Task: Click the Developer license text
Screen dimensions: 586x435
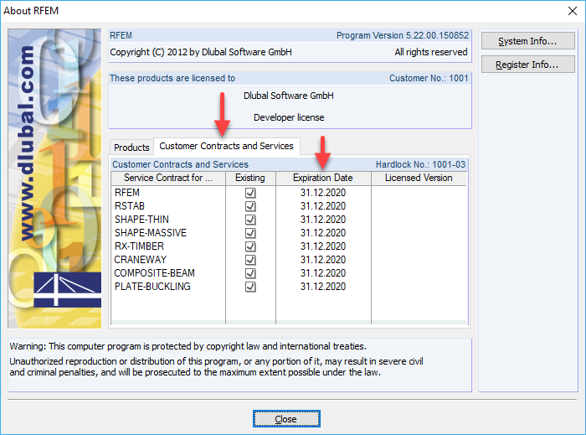Action: (x=289, y=117)
